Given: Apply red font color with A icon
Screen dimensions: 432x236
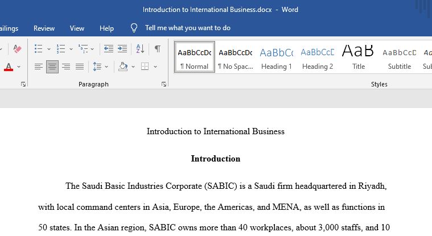Looking at the screenshot, I should 9,67.
